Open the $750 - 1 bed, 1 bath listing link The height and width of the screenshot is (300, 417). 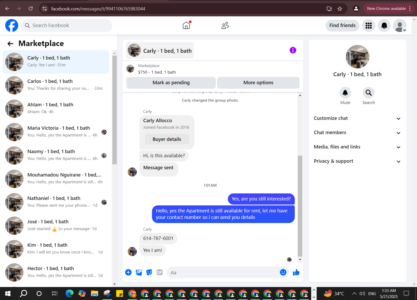pos(157,72)
